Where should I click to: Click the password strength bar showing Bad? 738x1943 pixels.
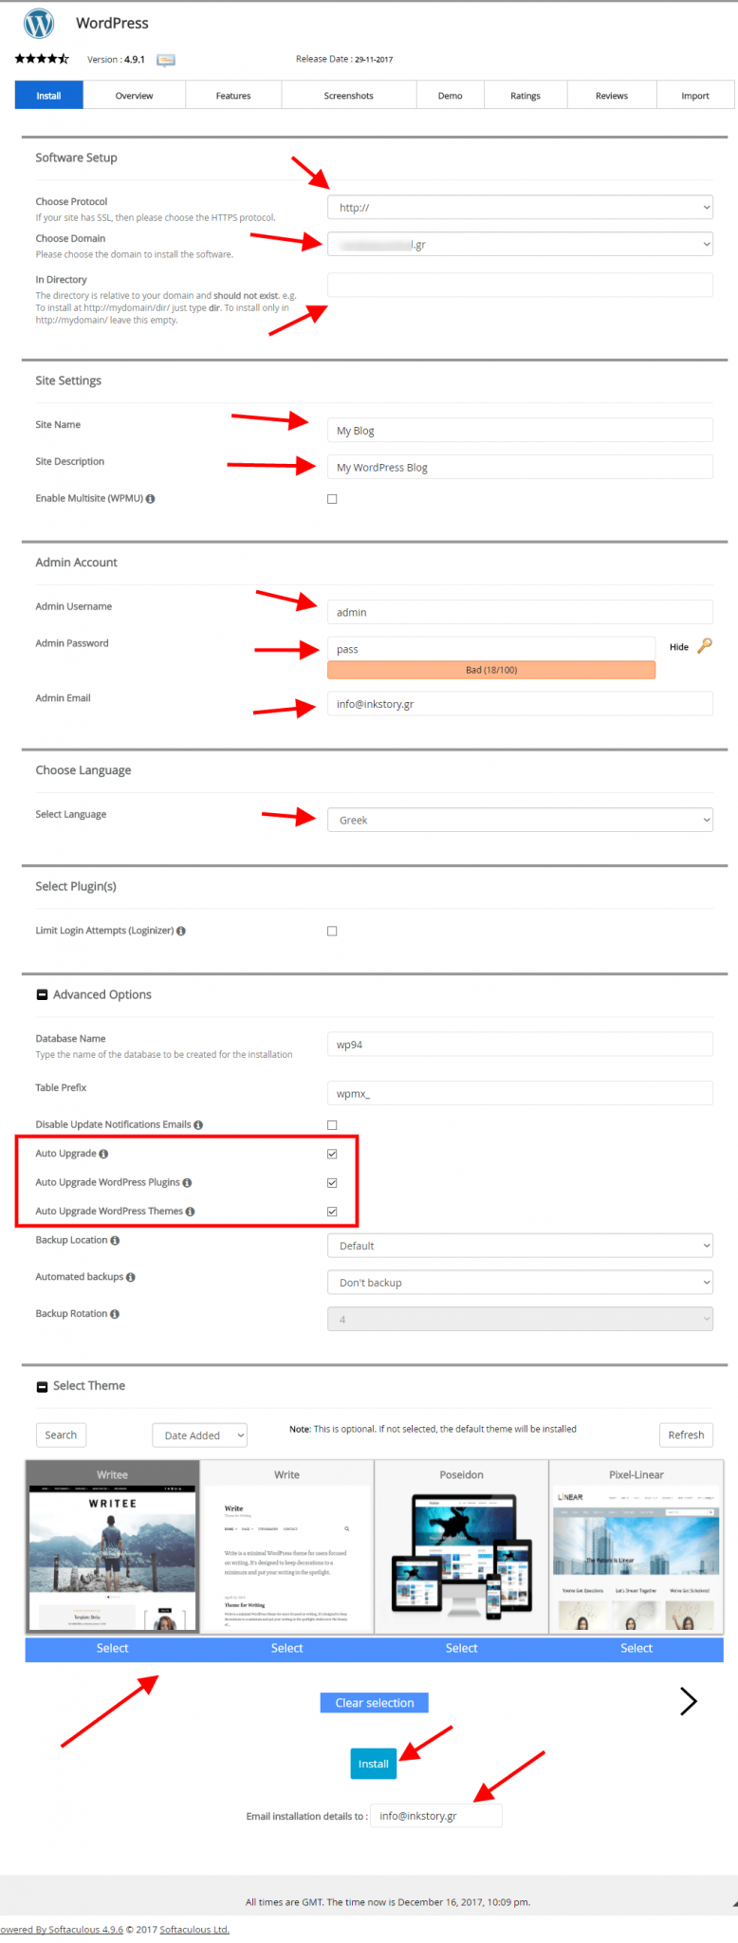tap(491, 671)
